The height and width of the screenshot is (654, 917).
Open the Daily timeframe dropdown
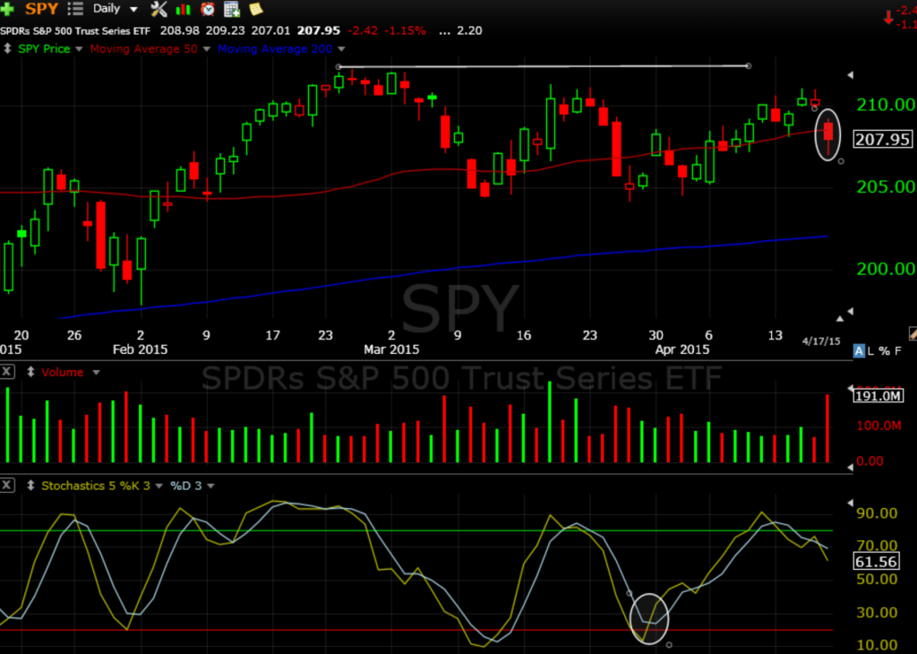point(134,9)
